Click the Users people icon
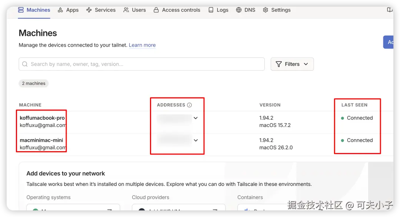This screenshot has width=400, height=217. (x=126, y=10)
